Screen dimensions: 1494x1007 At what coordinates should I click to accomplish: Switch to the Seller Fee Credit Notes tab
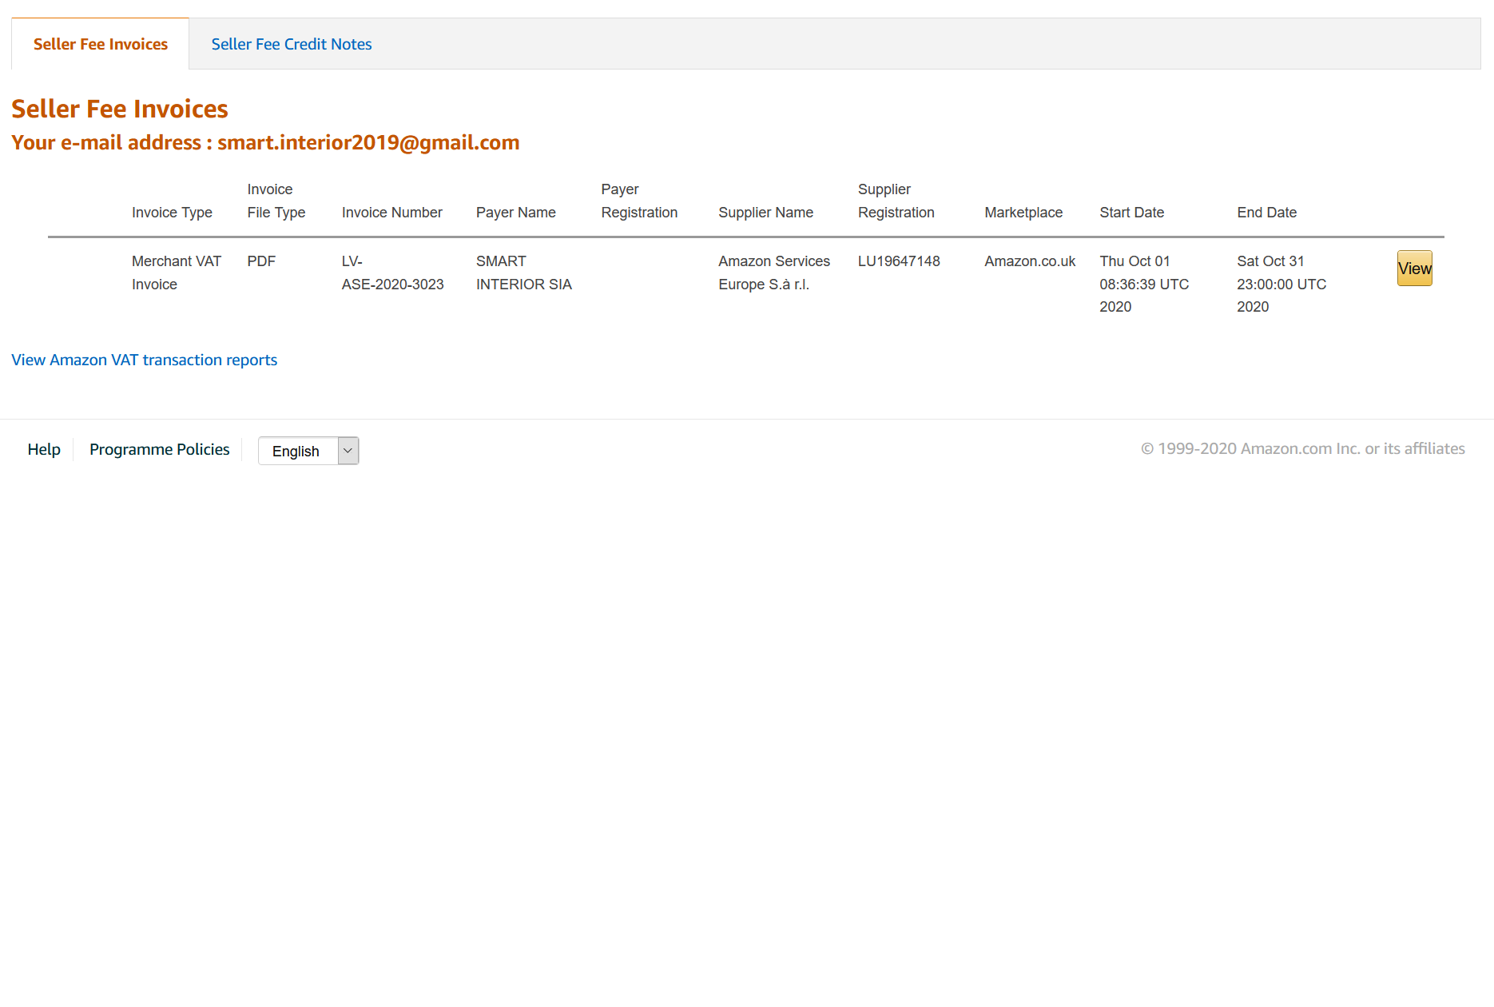point(291,44)
